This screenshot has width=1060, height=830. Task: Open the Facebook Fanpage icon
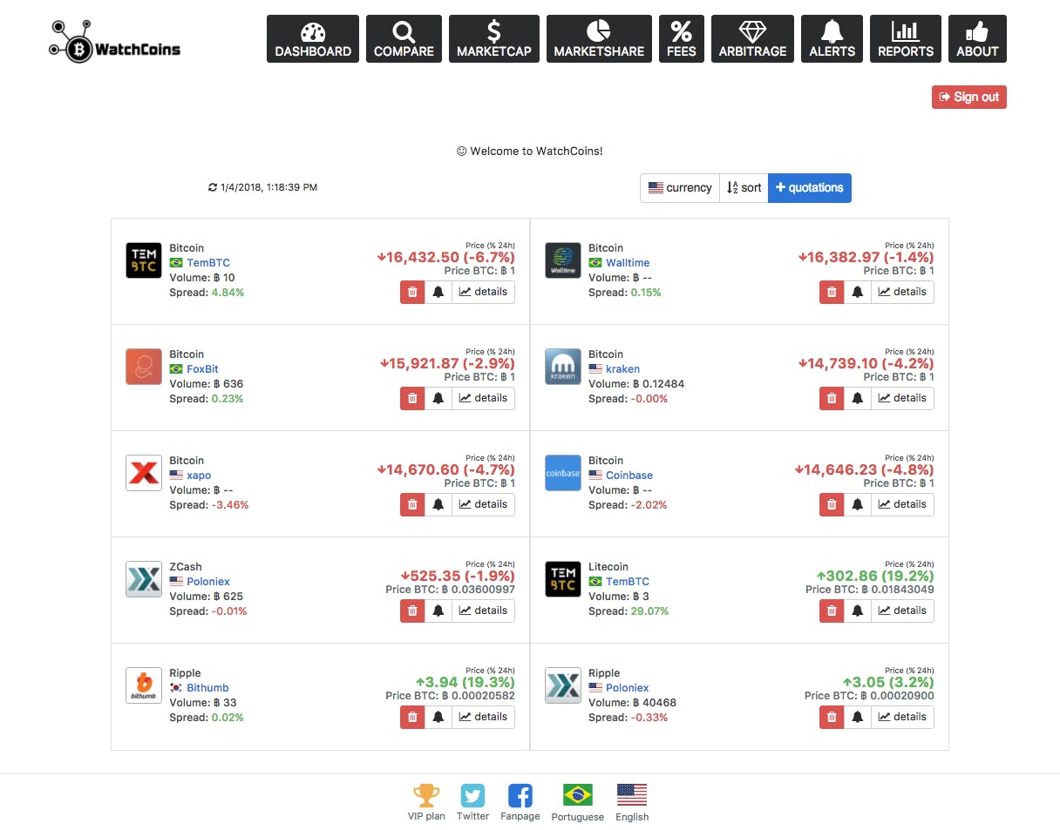click(520, 795)
